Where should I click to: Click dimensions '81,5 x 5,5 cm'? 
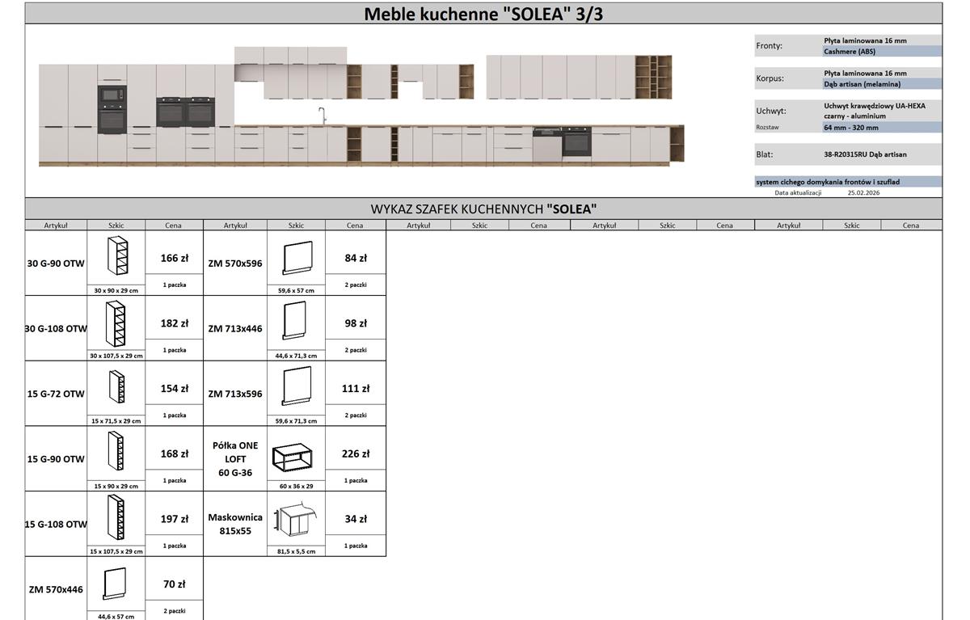point(296,551)
